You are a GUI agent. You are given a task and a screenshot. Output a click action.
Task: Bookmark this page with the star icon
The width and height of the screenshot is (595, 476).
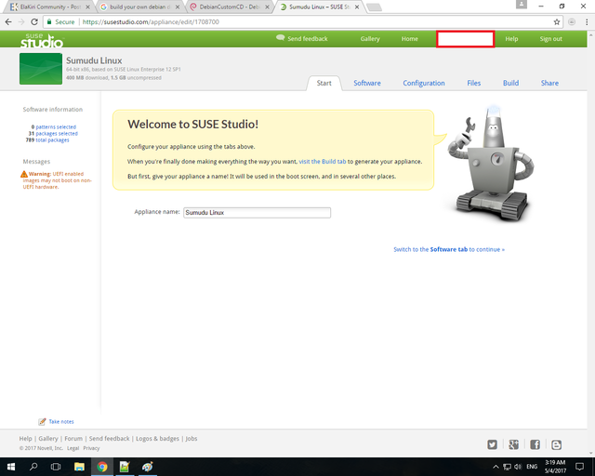pyautogui.click(x=557, y=22)
